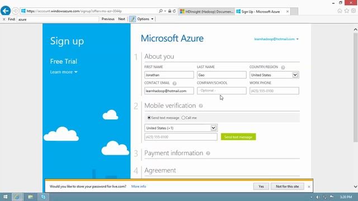
Task: Open the United States (+1) country code dropdown
Action: click(x=181, y=128)
